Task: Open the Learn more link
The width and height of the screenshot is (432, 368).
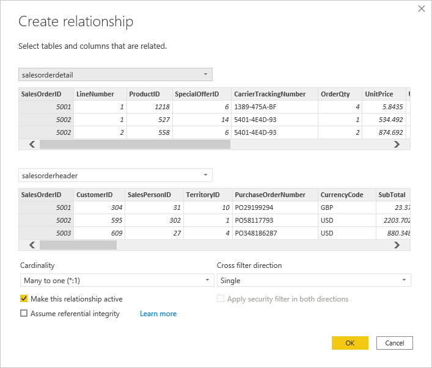Action: pyautogui.click(x=158, y=314)
